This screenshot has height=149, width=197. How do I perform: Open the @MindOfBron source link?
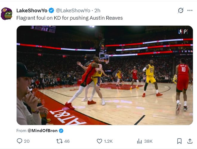point(42,131)
